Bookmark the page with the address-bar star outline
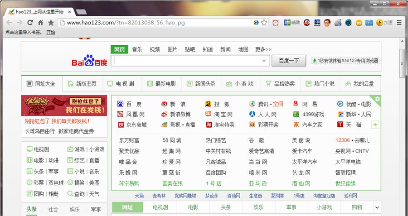This screenshot has height=216, width=408. coord(264,23)
